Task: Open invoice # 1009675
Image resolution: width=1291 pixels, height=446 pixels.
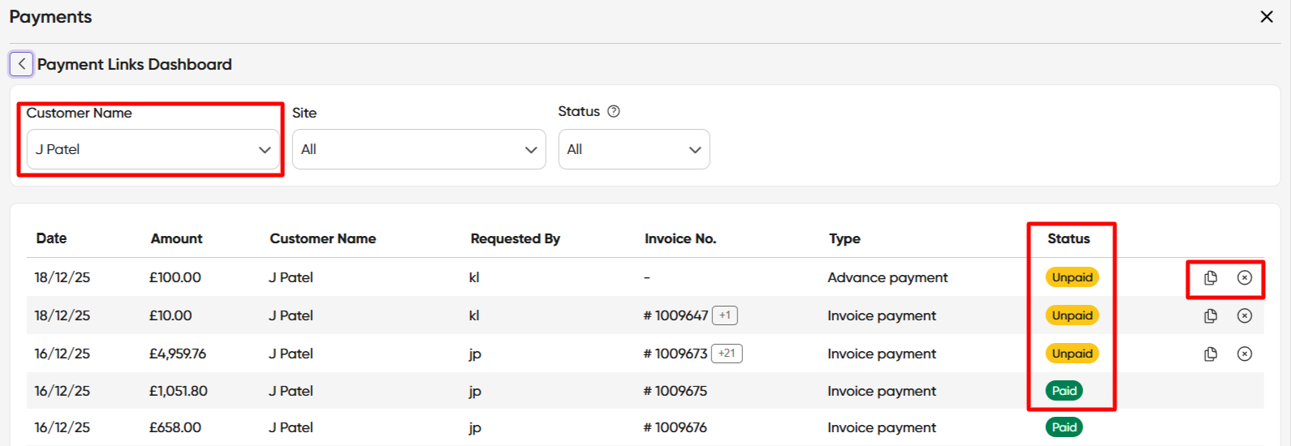Action: [676, 391]
